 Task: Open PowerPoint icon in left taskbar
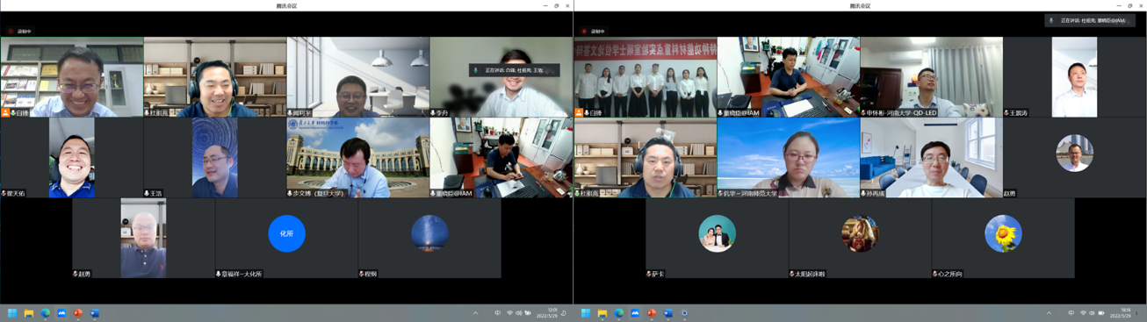[x=78, y=313]
